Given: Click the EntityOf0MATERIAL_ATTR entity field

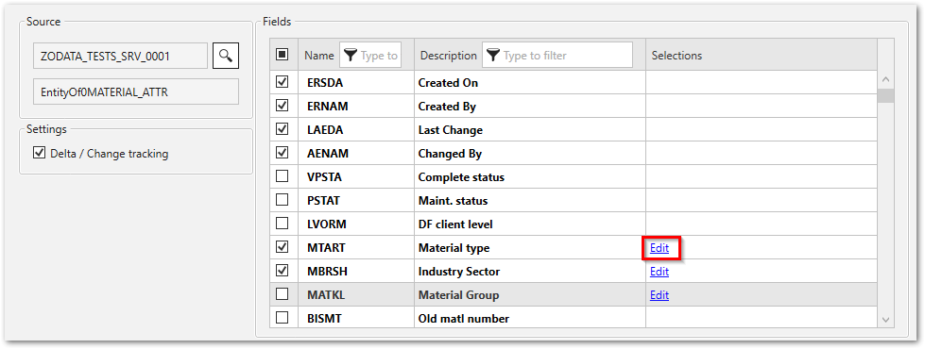Looking at the screenshot, I should coord(136,91).
